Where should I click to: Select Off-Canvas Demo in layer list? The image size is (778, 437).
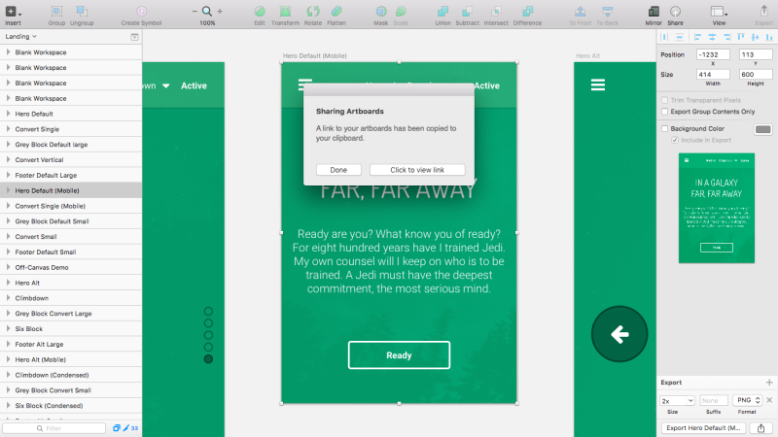pyautogui.click(x=42, y=267)
